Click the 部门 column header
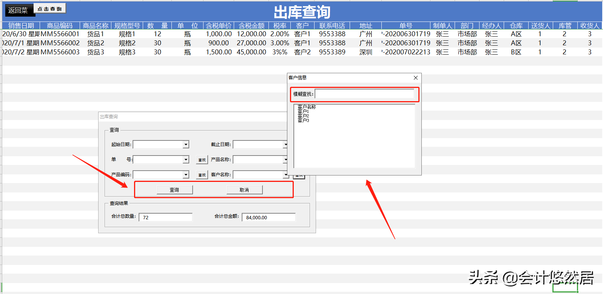603x294 pixels. (x=467, y=26)
